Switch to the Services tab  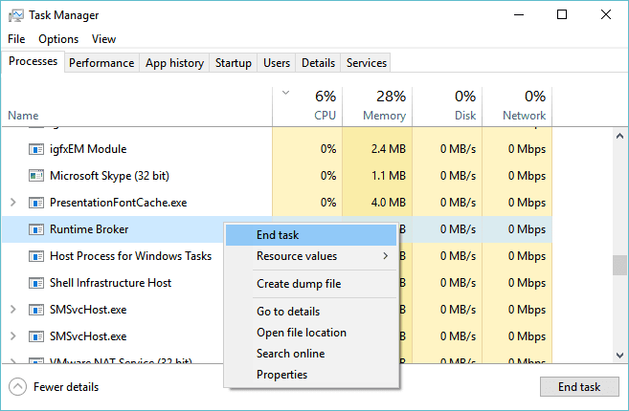[367, 63]
